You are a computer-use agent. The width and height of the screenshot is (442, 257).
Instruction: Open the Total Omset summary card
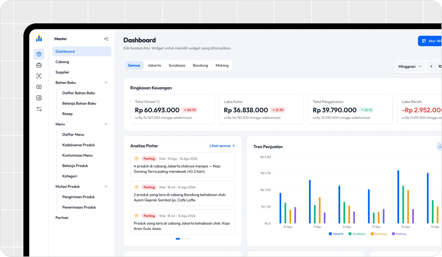click(172, 109)
